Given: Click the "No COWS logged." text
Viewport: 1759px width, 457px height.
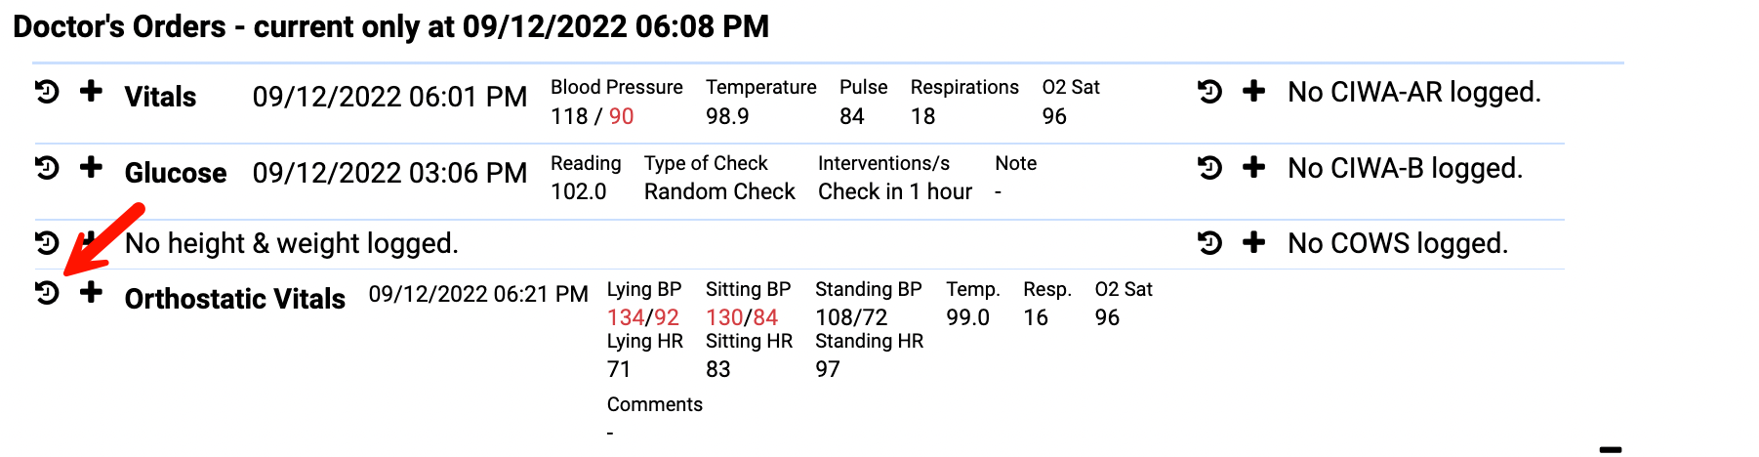Looking at the screenshot, I should point(1398,243).
